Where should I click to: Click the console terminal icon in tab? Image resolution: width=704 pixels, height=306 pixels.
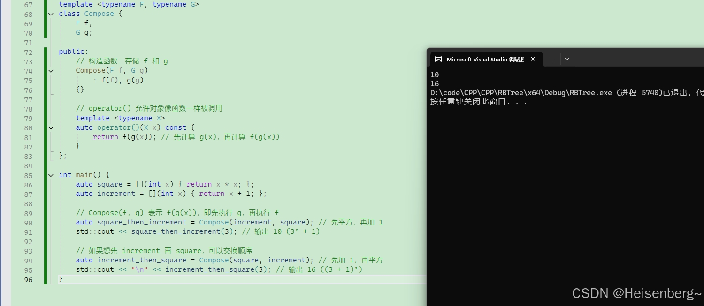point(438,59)
